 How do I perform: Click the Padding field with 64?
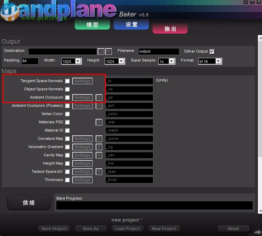coord(30,61)
